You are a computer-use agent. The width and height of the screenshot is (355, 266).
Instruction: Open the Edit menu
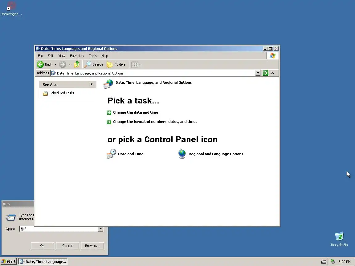51,56
